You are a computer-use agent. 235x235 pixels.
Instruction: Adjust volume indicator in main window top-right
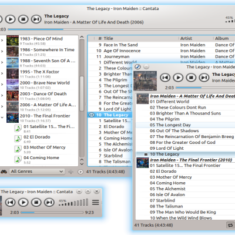click(230, 20)
